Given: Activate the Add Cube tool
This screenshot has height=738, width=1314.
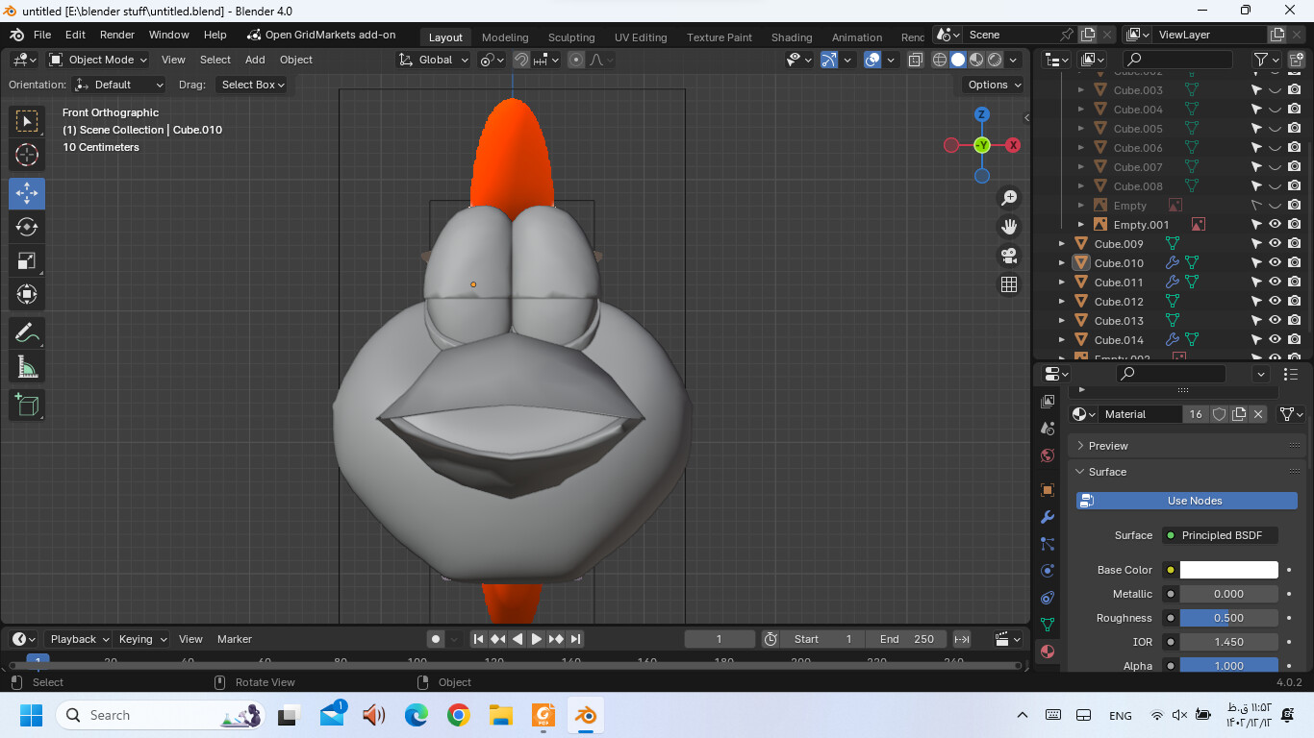Looking at the screenshot, I should point(27,405).
